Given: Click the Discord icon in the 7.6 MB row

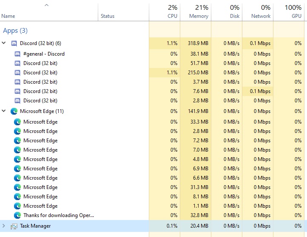Looking at the screenshot, I should (x=17, y=91).
